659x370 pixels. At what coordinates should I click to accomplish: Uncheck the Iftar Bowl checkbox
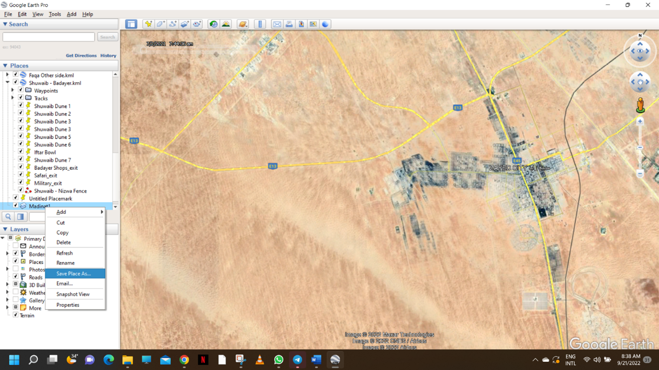pyautogui.click(x=21, y=152)
